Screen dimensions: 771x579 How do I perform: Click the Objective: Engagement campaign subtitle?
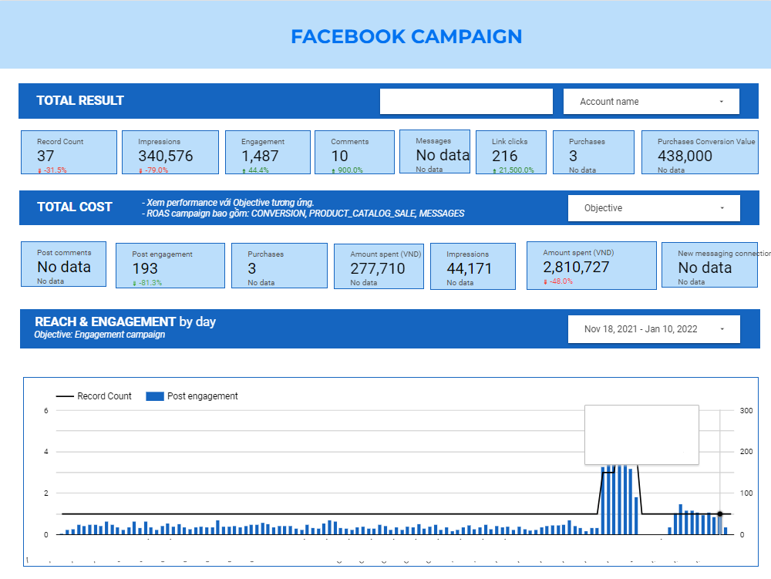pos(99,335)
